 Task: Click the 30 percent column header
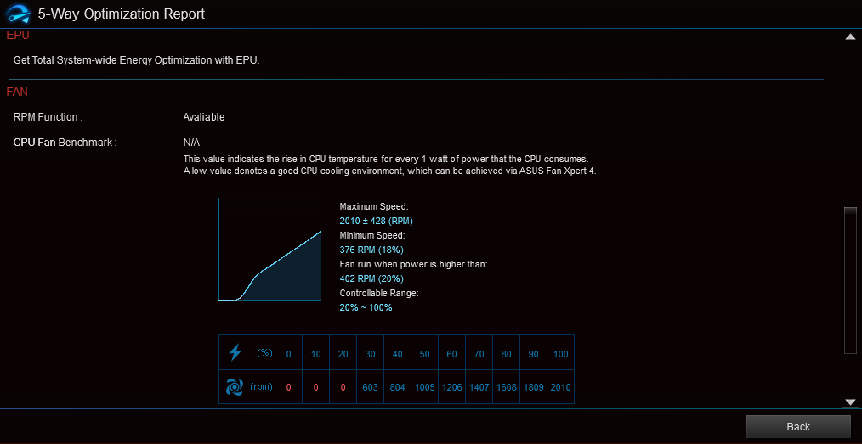[x=370, y=354]
